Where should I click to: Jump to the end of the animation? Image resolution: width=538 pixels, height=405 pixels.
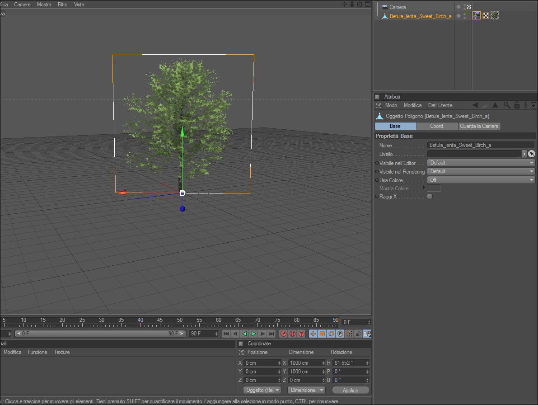(271, 334)
